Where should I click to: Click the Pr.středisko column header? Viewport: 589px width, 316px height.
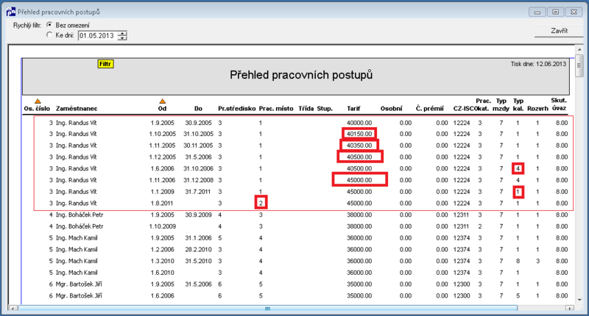236,109
